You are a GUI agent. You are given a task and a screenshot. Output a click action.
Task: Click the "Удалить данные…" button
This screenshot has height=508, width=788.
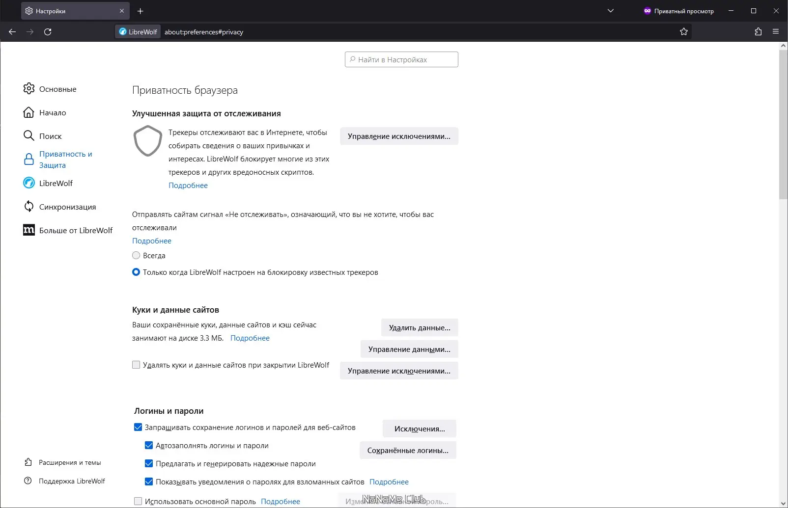420,328
